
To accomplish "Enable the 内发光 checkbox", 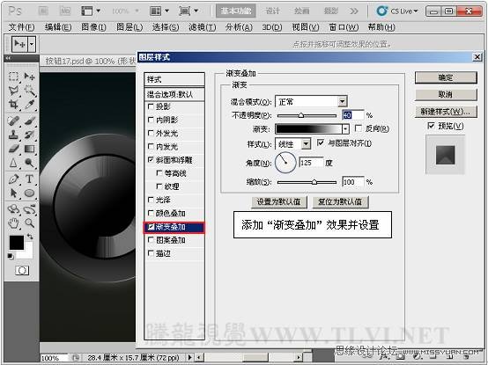I will pyautogui.click(x=151, y=146).
